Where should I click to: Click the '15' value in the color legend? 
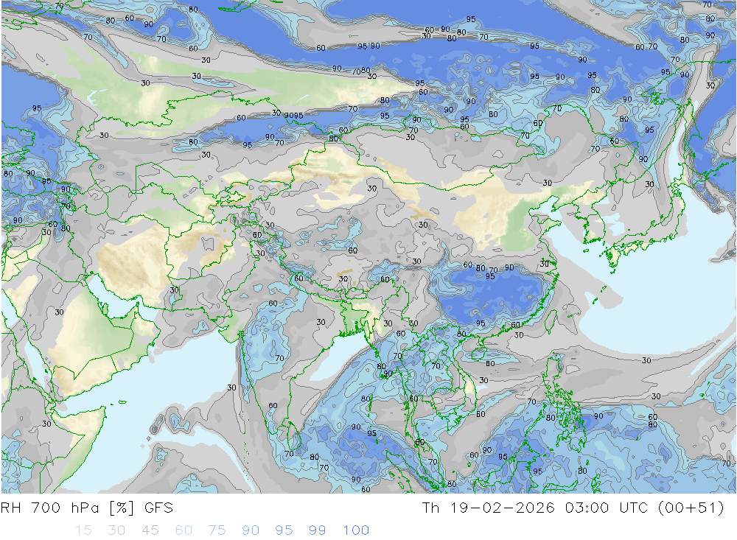click(x=83, y=530)
